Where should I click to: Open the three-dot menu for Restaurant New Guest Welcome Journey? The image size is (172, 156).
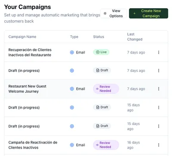click(159, 89)
